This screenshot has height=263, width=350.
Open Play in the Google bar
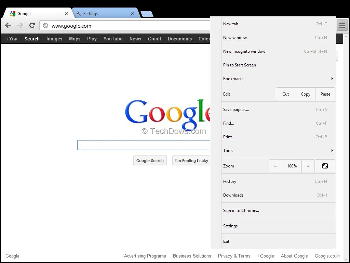click(x=92, y=39)
